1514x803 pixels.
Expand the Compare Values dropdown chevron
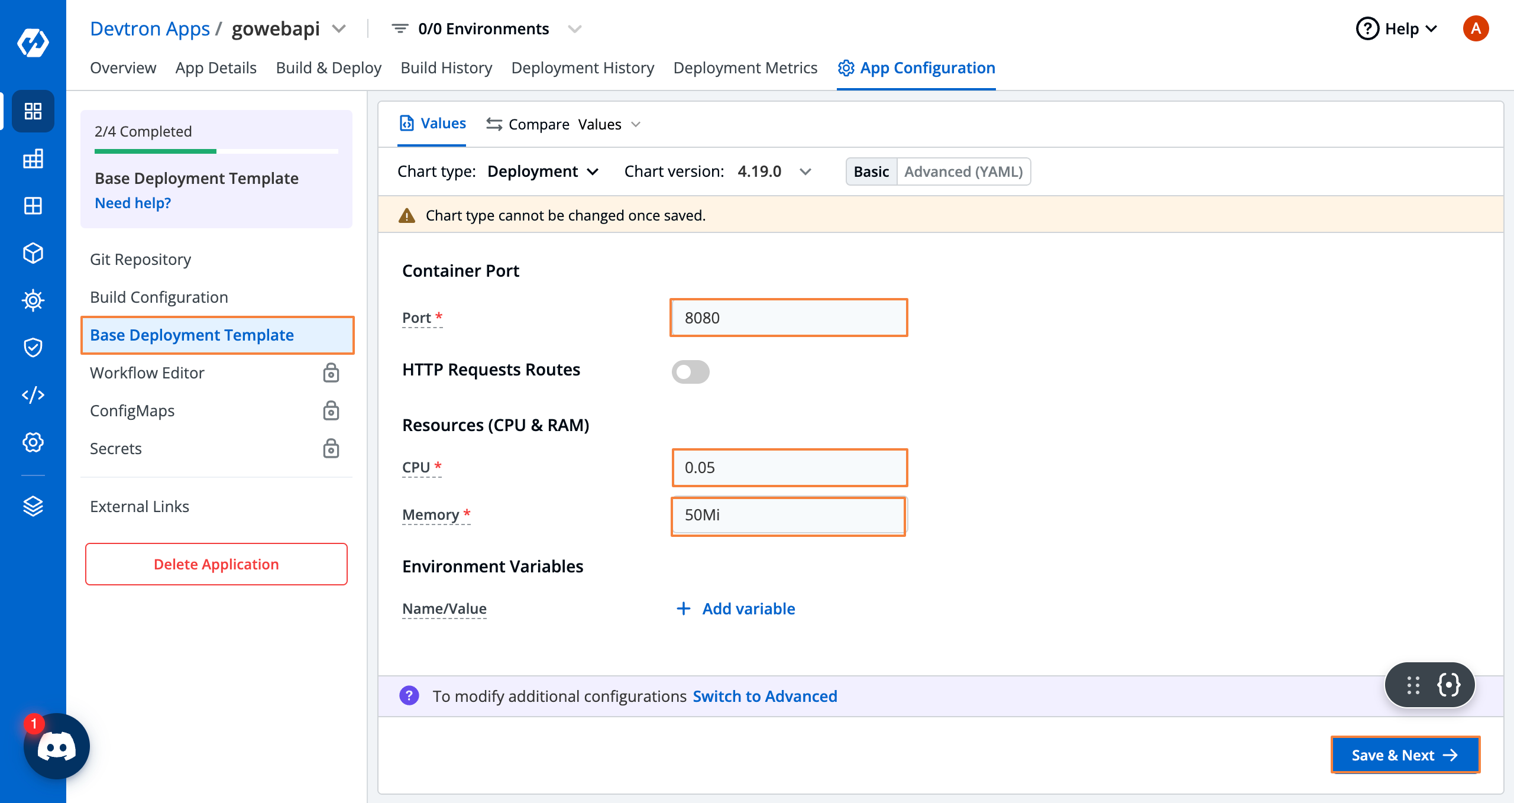click(x=636, y=124)
